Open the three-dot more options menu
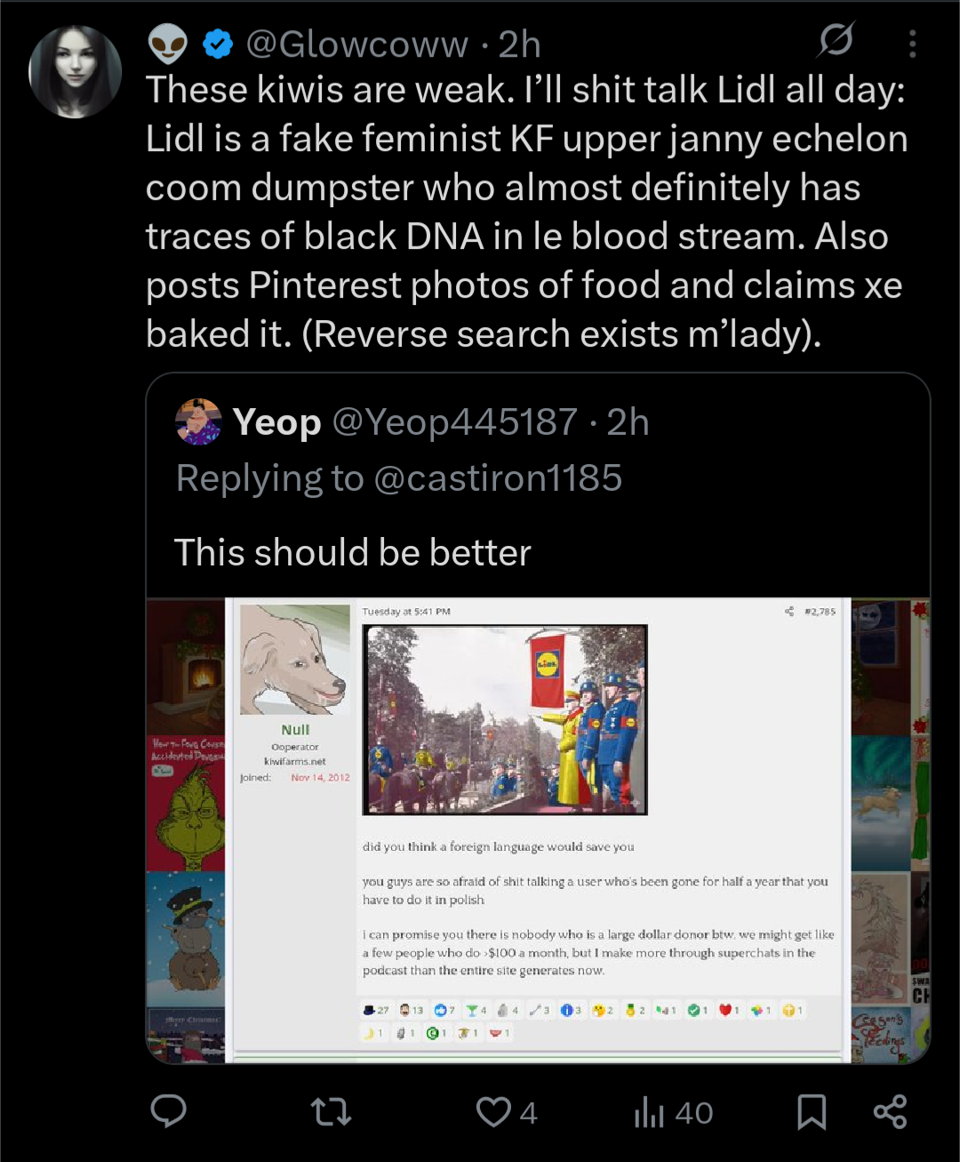Screen dimensions: 960x1162 912,44
